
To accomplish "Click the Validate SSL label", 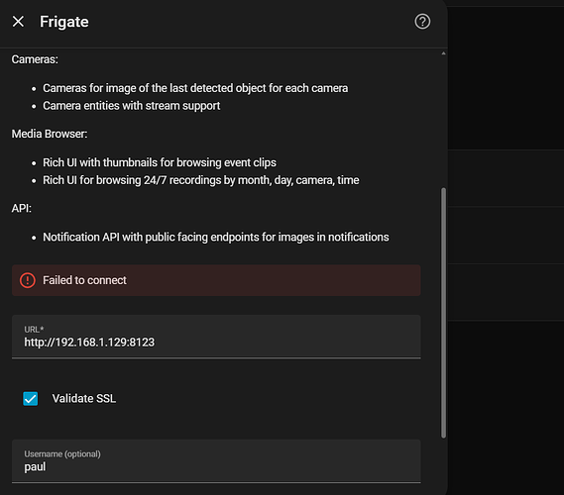I will coord(84,398).
